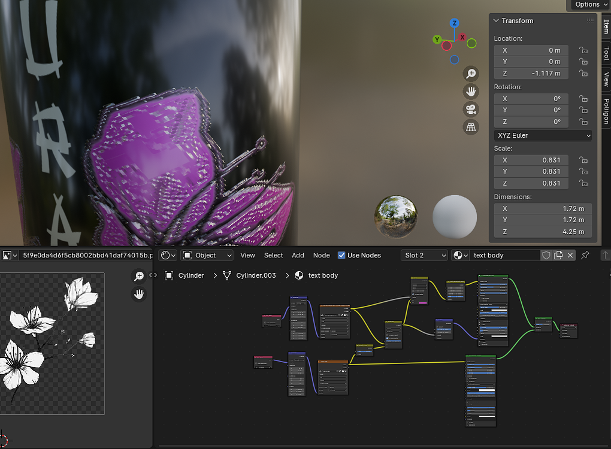The image size is (611, 449).
Task: Open the Node menu
Action: point(322,255)
